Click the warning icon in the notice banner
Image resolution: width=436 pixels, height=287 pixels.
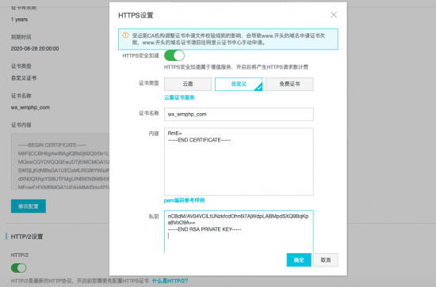[125, 36]
